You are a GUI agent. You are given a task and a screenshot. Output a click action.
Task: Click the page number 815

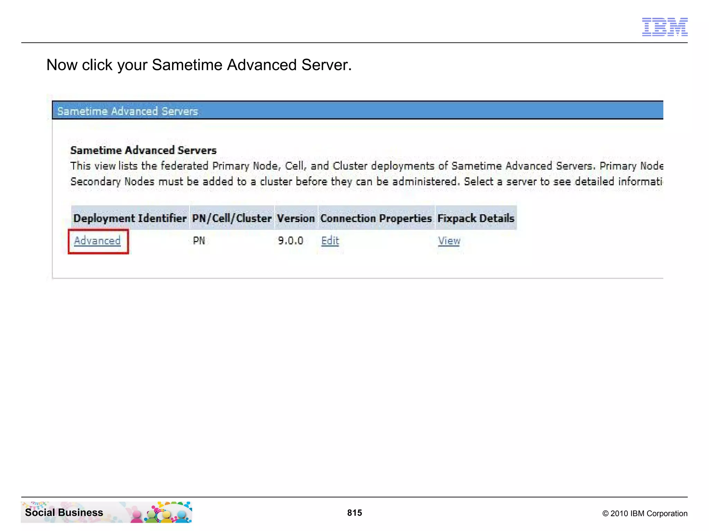click(354, 513)
